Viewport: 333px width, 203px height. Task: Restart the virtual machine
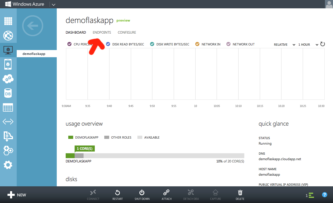coord(118,195)
